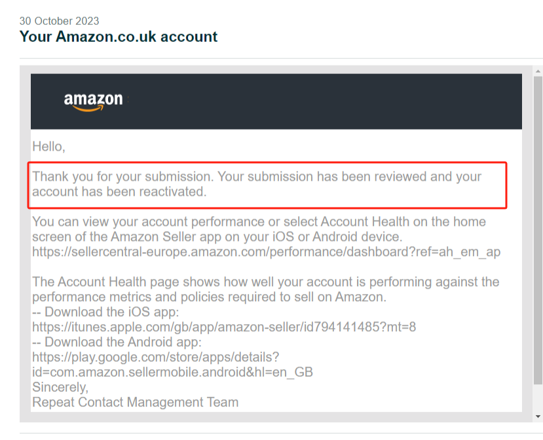Click the 'Your Amazon.co.uk account' heading
543x440 pixels.
pyautogui.click(x=119, y=37)
